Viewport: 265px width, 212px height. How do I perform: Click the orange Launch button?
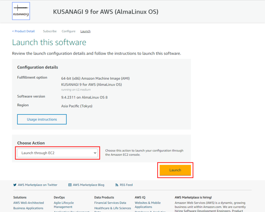175,170
